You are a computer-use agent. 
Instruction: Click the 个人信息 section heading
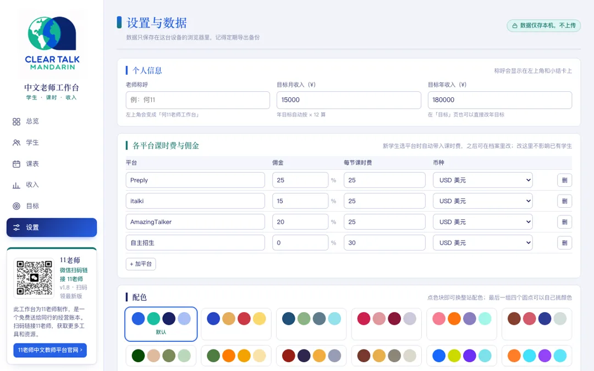coord(147,70)
